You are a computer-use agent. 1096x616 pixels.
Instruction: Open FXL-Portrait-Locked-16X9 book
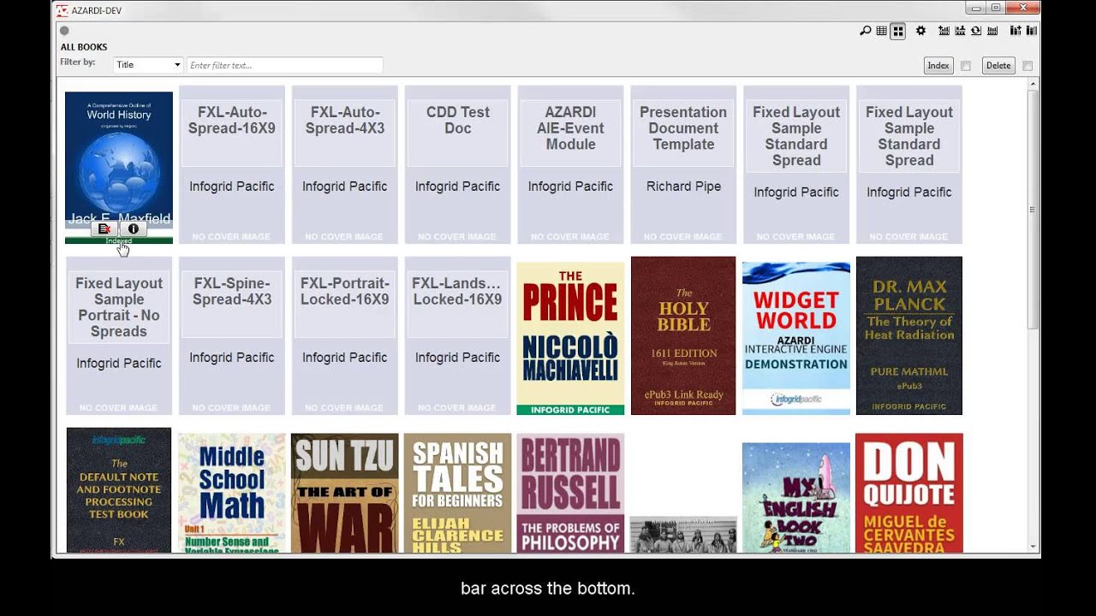click(345, 335)
